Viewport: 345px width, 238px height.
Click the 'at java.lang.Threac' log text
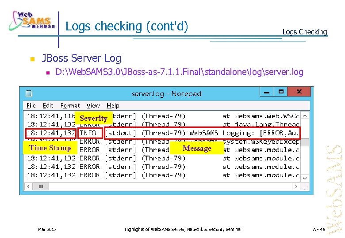(261, 124)
